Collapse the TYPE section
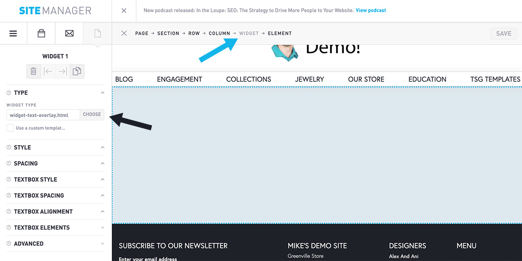Viewport: 522px width, 261px height. [102, 93]
